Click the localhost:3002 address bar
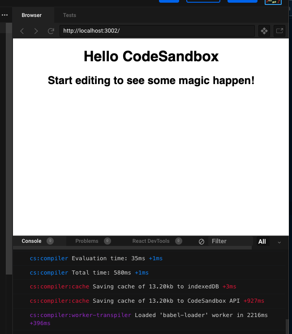This screenshot has height=334, width=292. click(x=157, y=31)
